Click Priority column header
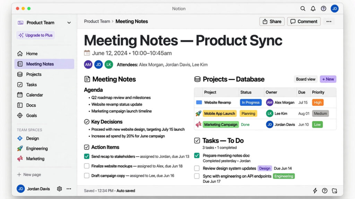This screenshot has height=199, width=355. pyautogui.click(x=318, y=92)
